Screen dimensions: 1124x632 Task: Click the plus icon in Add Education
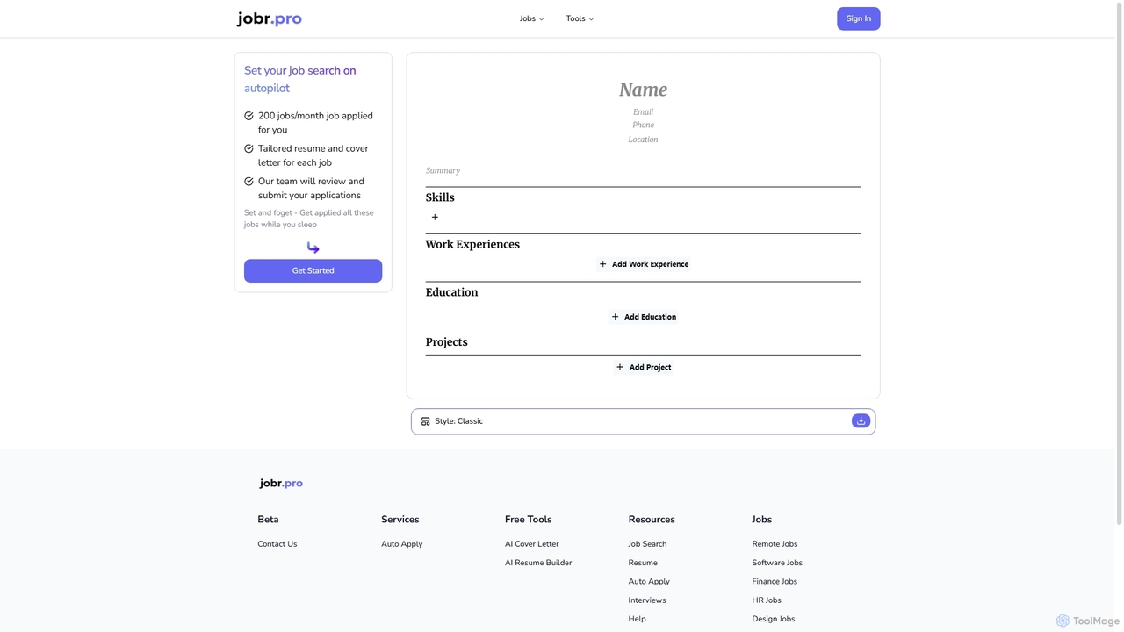(615, 317)
